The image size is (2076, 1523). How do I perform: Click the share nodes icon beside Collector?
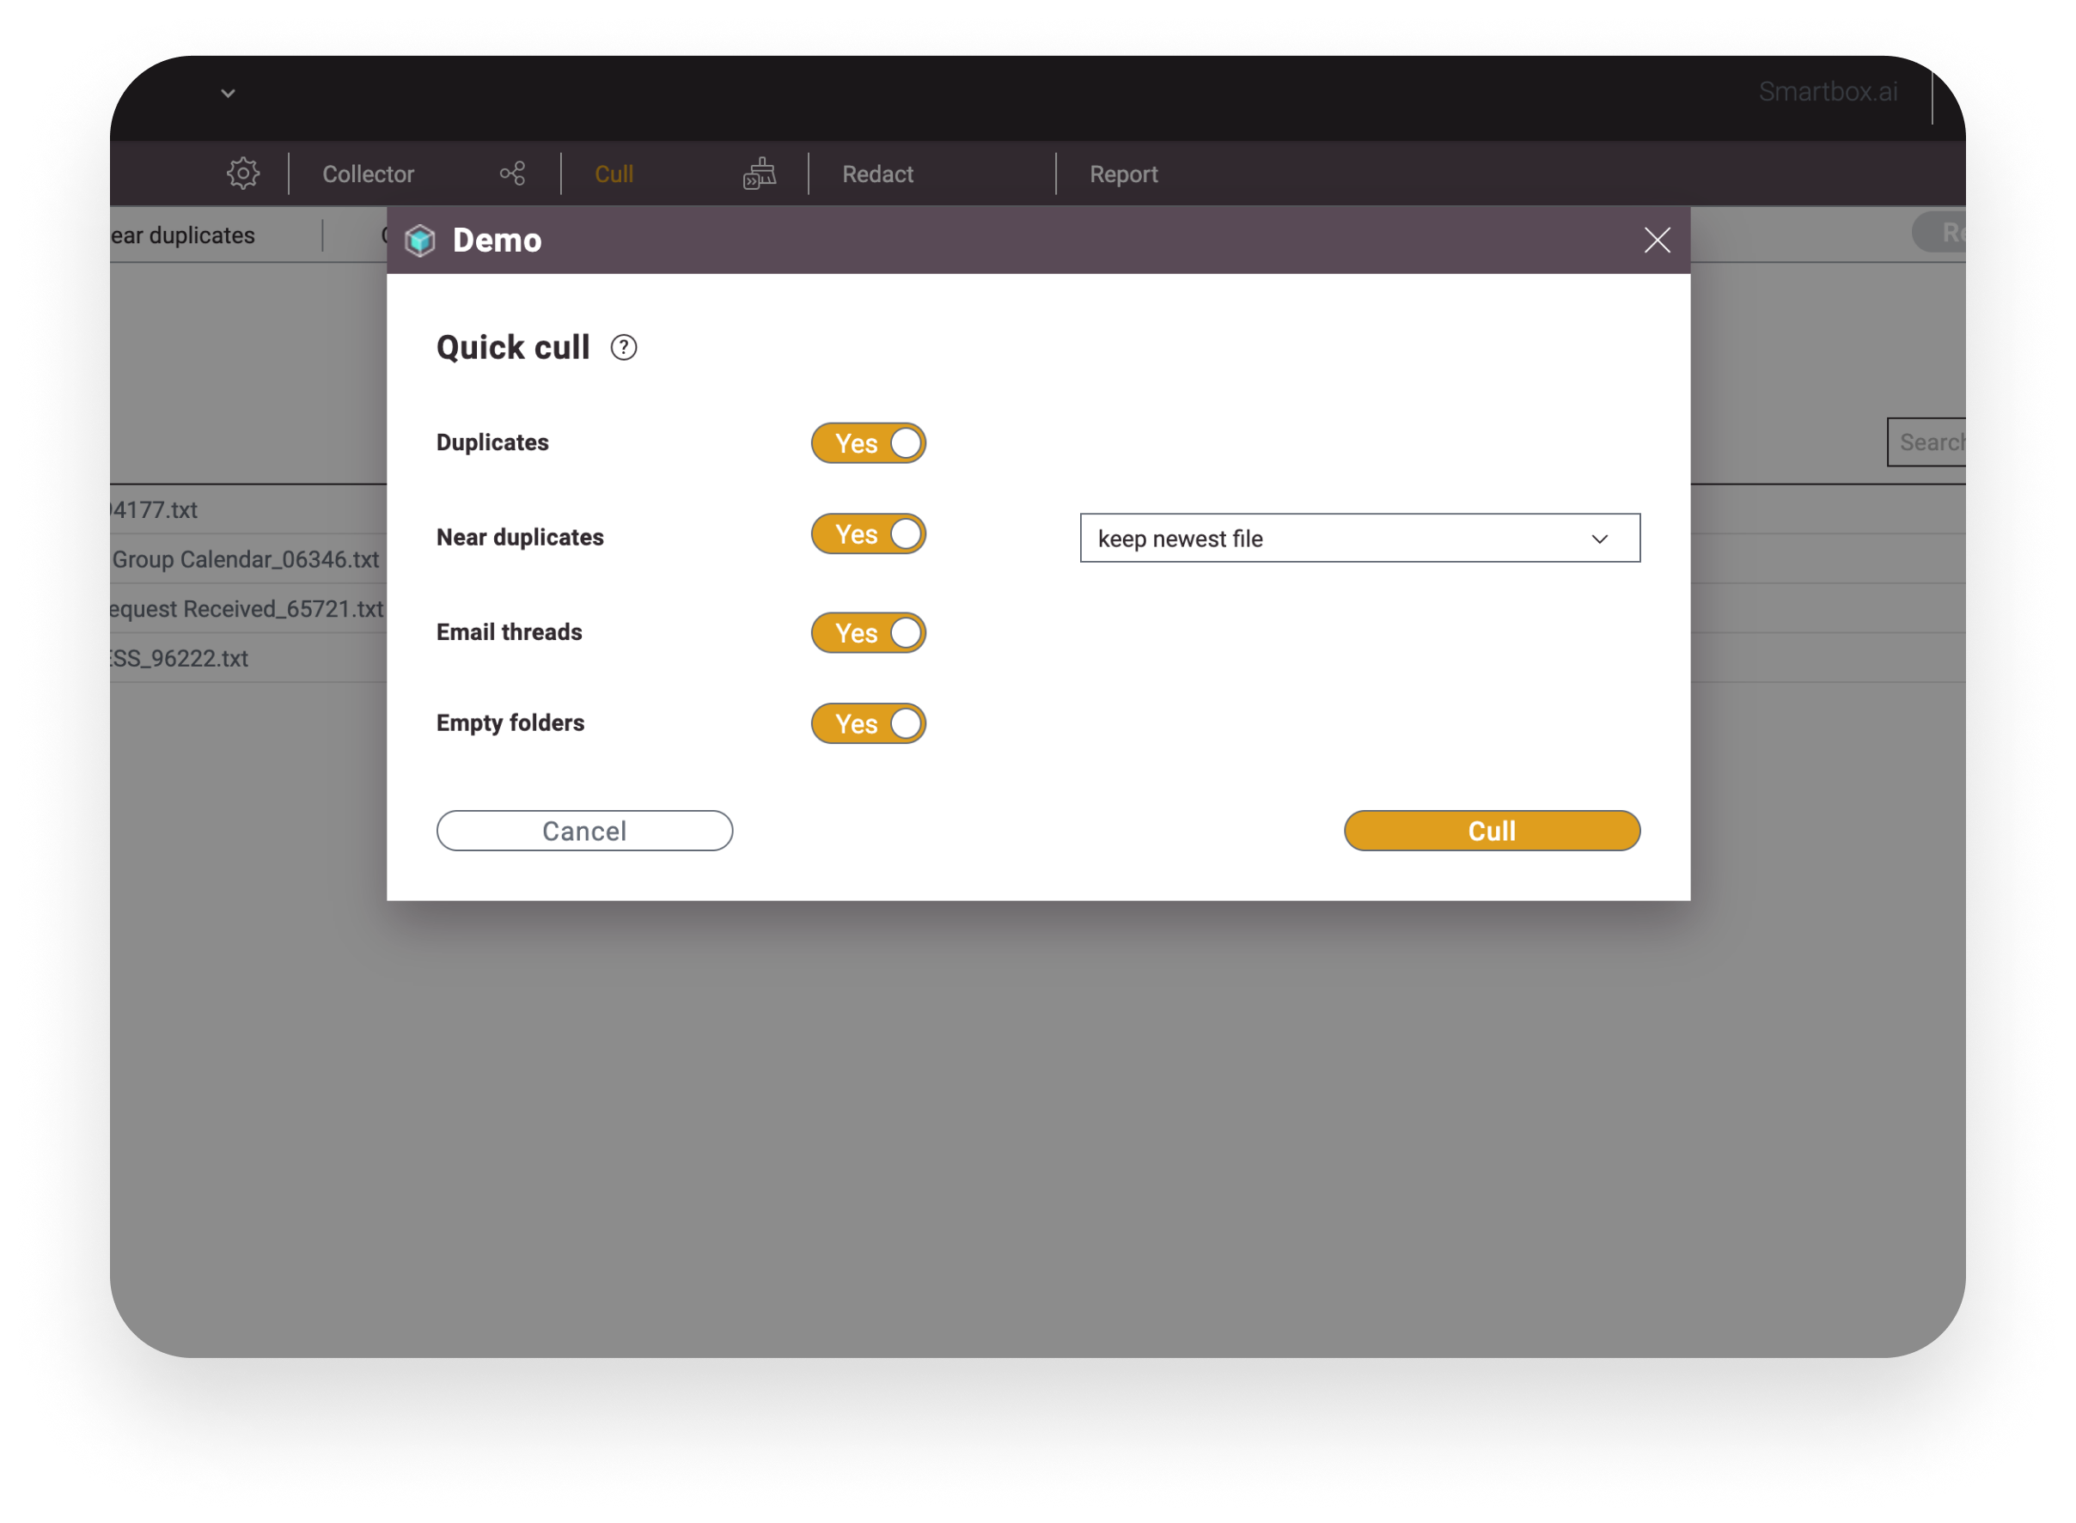pos(512,174)
